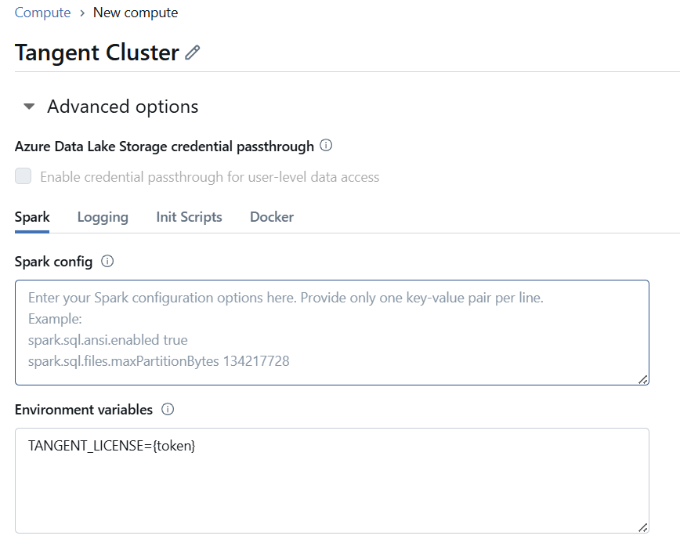680x550 pixels.
Task: Enable credential passthrough checkbox
Action: 24,176
